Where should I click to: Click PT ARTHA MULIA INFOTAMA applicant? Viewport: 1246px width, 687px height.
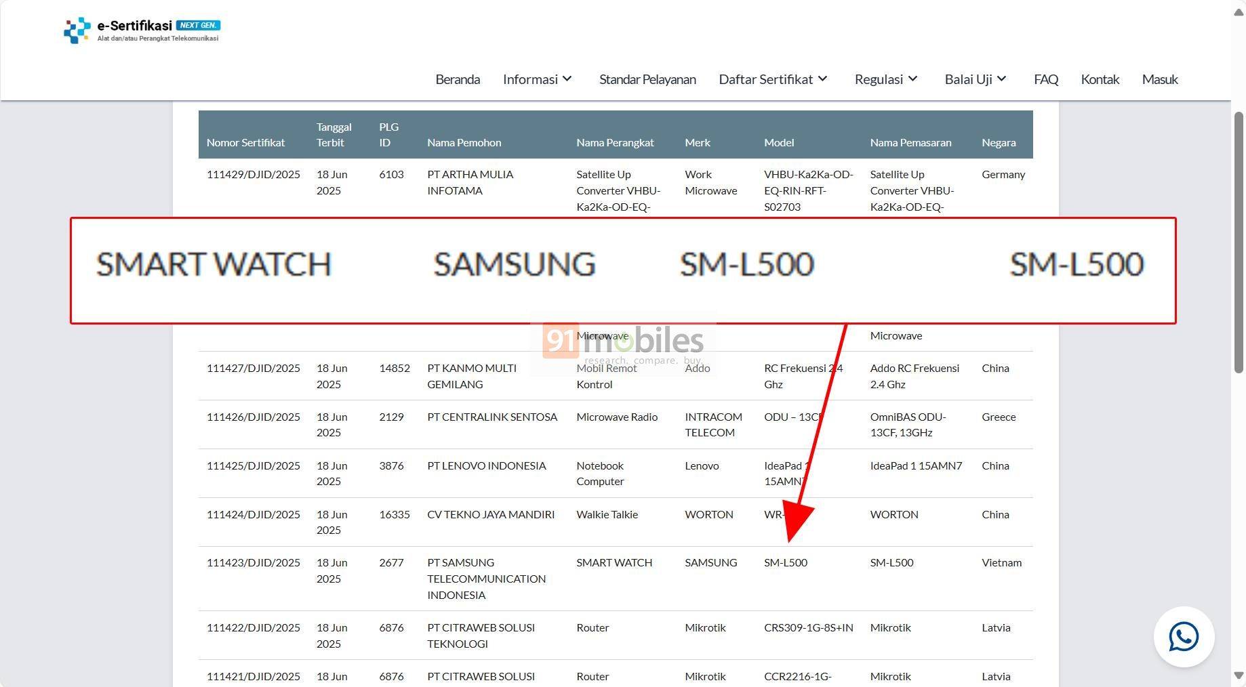[470, 182]
